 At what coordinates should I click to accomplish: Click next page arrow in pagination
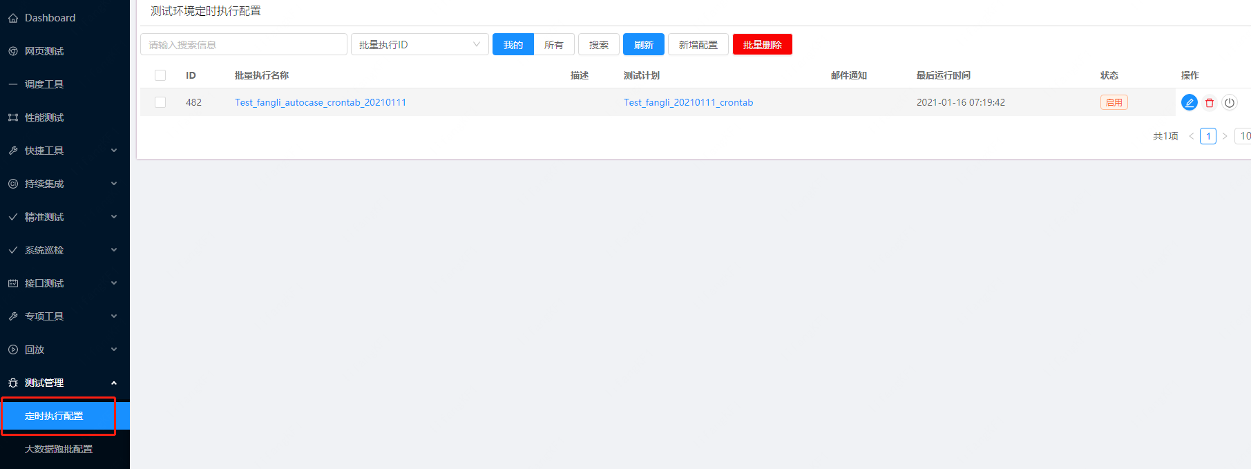1225,136
